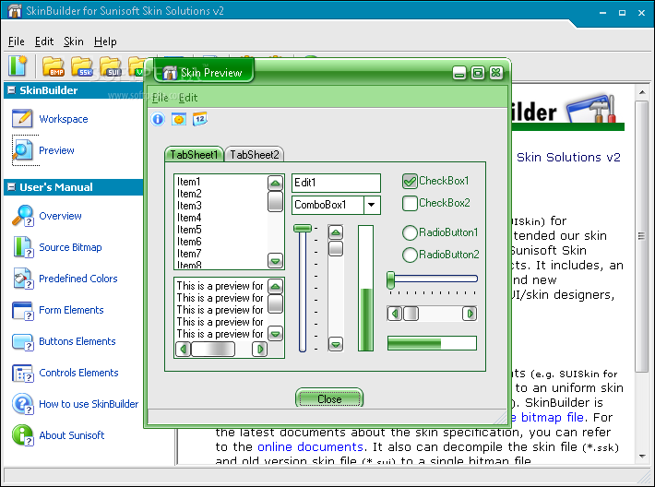Viewport: 655px width, 487px height.
Task: Click the horizontal green progress bar
Action: 432,343
